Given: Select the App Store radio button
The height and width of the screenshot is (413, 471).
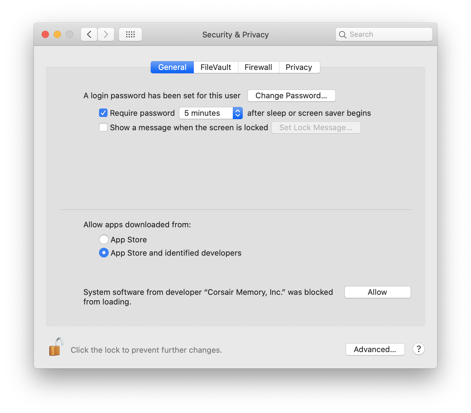Looking at the screenshot, I should [x=104, y=239].
